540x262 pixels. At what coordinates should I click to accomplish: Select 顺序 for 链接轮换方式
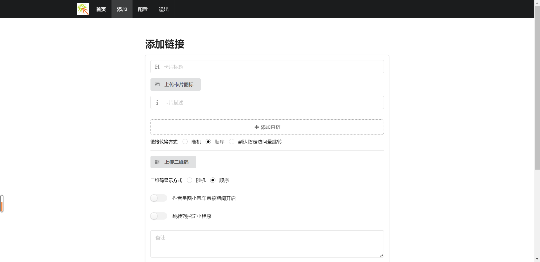(208, 142)
